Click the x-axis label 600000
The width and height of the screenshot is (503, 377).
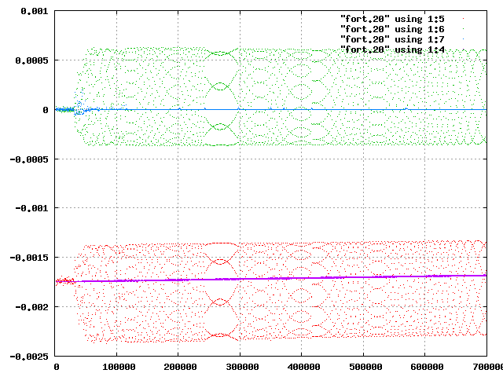click(x=427, y=367)
